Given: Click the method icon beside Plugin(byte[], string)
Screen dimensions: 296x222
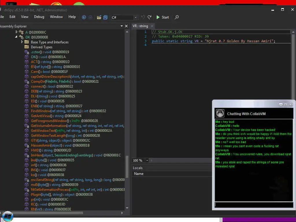Looking at the screenshot, I should [27, 195].
